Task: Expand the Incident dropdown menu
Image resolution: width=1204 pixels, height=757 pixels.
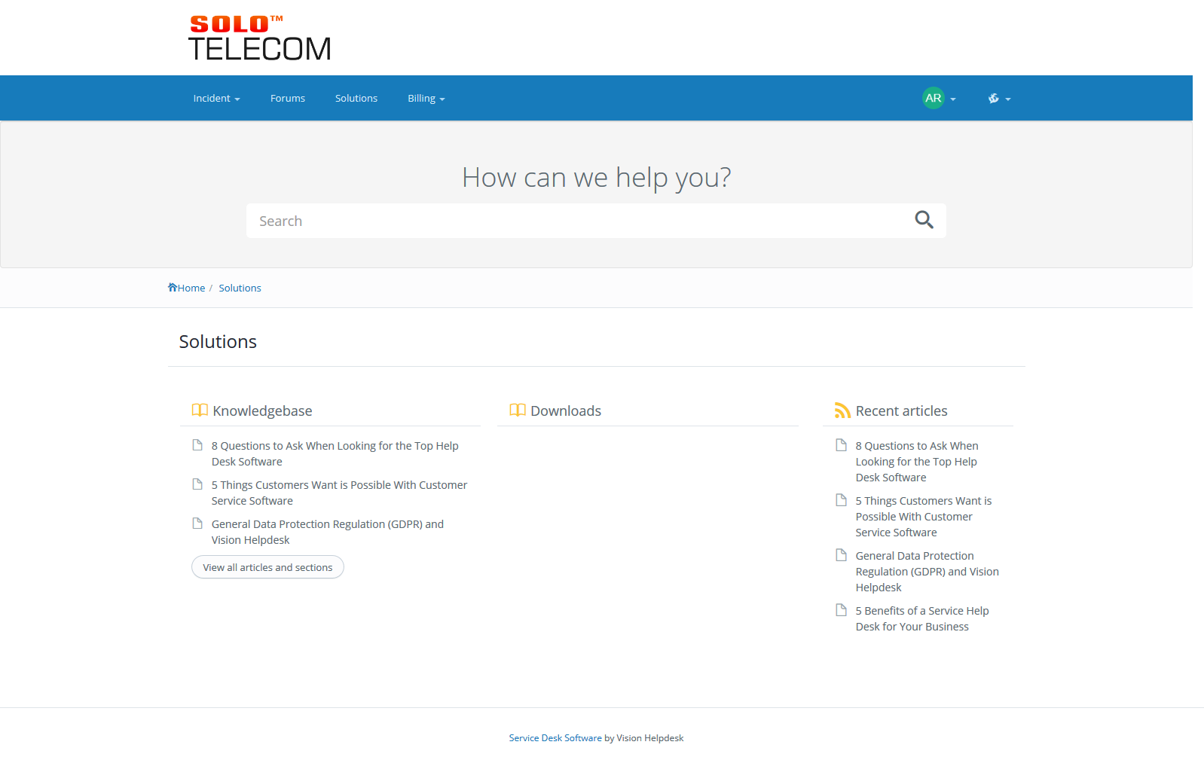Action: (216, 99)
